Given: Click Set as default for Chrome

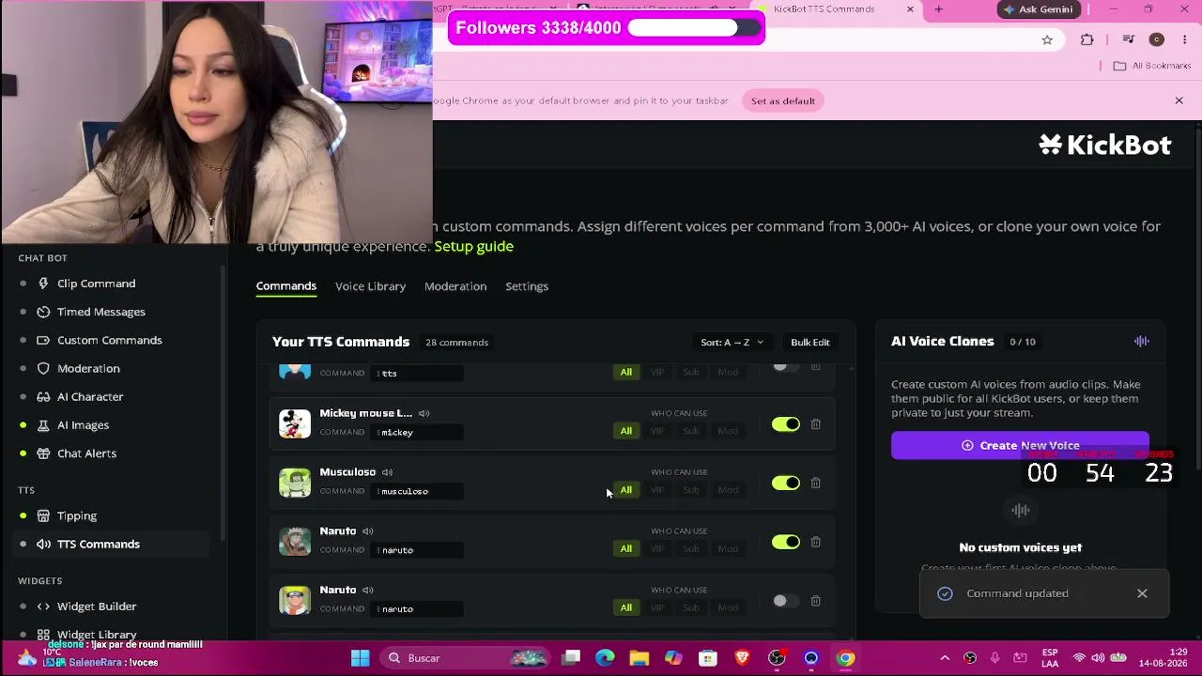Looking at the screenshot, I should click(783, 101).
